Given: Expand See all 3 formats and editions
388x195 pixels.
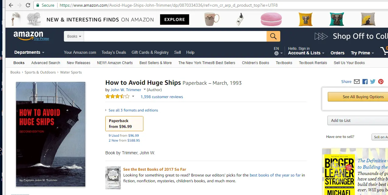Looking at the screenshot, I should point(133,110).
